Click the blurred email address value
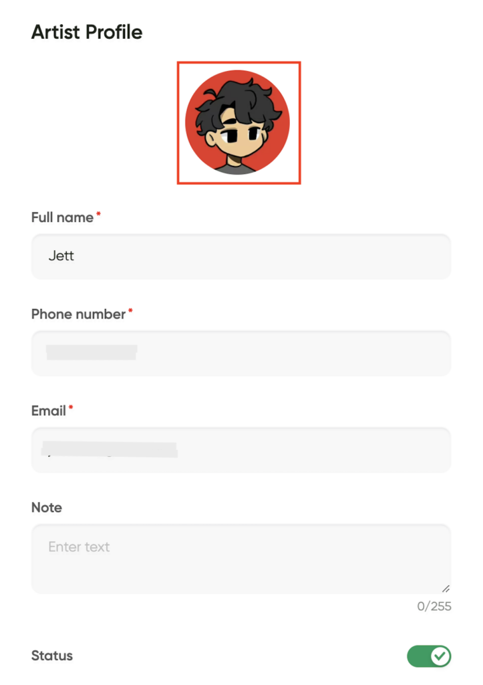This screenshot has height=685, width=483. point(109,450)
